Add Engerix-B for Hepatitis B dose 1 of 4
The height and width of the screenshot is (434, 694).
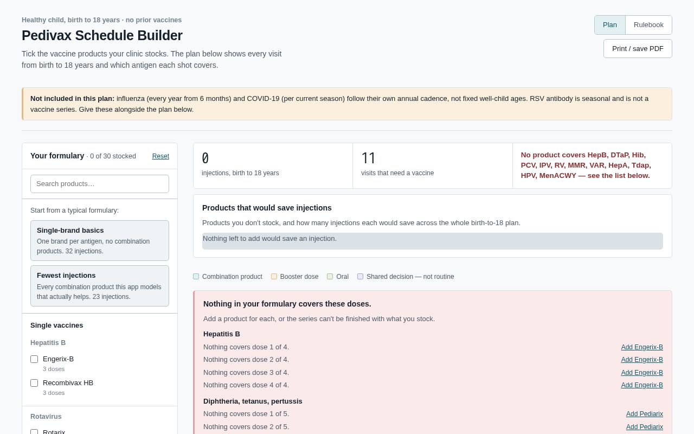pos(642,347)
